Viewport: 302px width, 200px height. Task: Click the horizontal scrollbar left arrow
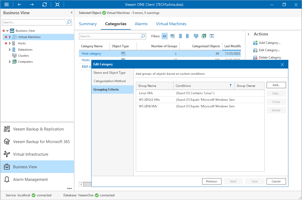point(81,184)
